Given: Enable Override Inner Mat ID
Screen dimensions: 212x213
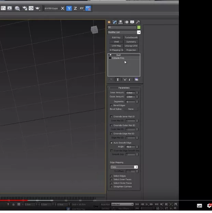Looking at the screenshot, I should (x=111, y=117).
